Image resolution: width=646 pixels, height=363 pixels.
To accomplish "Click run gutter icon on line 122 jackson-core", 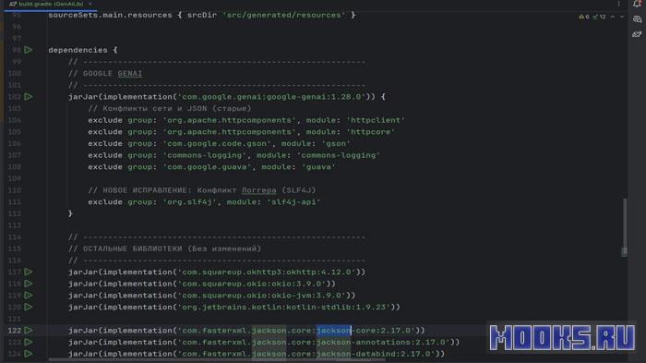I will [29, 331].
